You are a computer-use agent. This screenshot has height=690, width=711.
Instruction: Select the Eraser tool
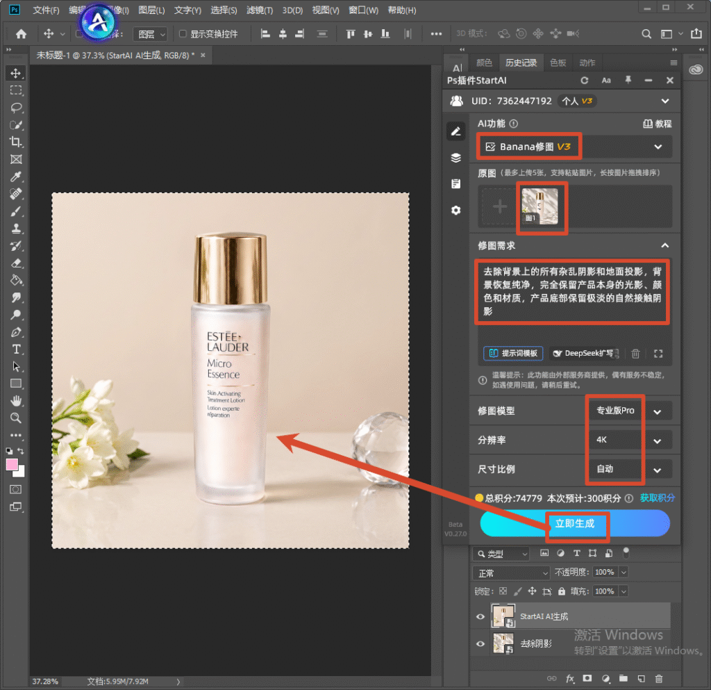(x=16, y=263)
